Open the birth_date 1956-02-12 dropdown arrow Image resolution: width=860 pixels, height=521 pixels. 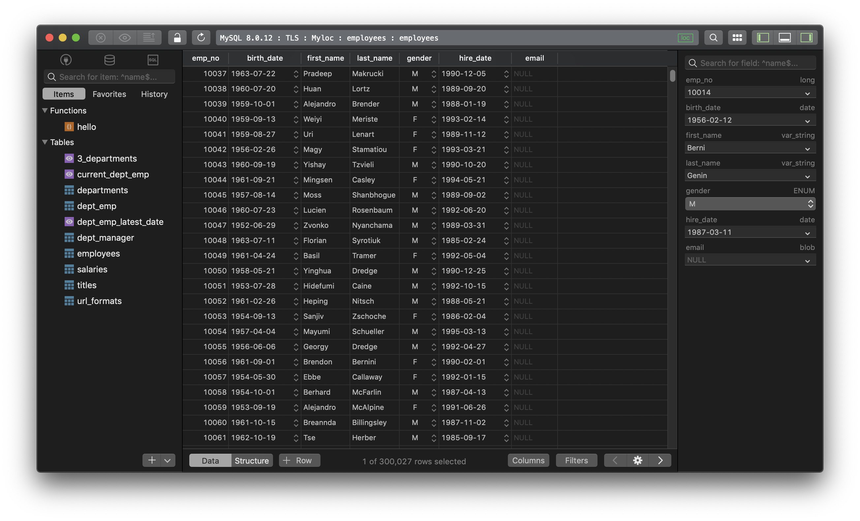coord(807,121)
